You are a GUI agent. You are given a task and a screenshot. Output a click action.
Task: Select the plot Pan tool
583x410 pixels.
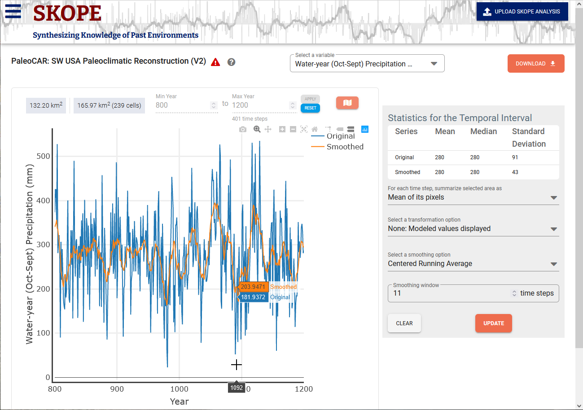coord(268,129)
